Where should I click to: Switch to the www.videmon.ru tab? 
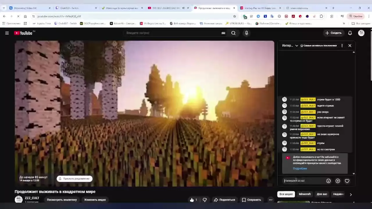[307, 8]
